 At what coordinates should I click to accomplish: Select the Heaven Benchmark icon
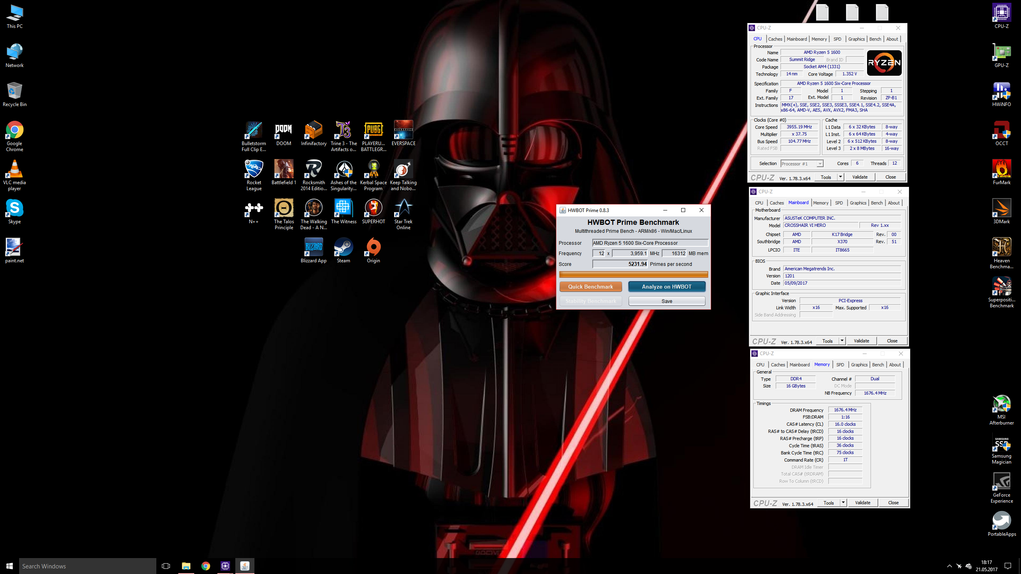pyautogui.click(x=1001, y=253)
